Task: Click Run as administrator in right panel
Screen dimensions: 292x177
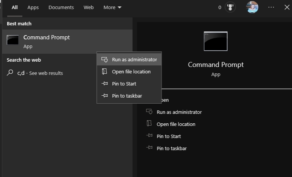Action: point(179,112)
